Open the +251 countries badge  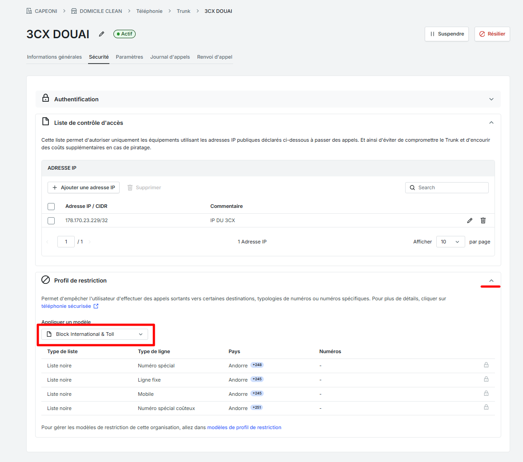[257, 407]
